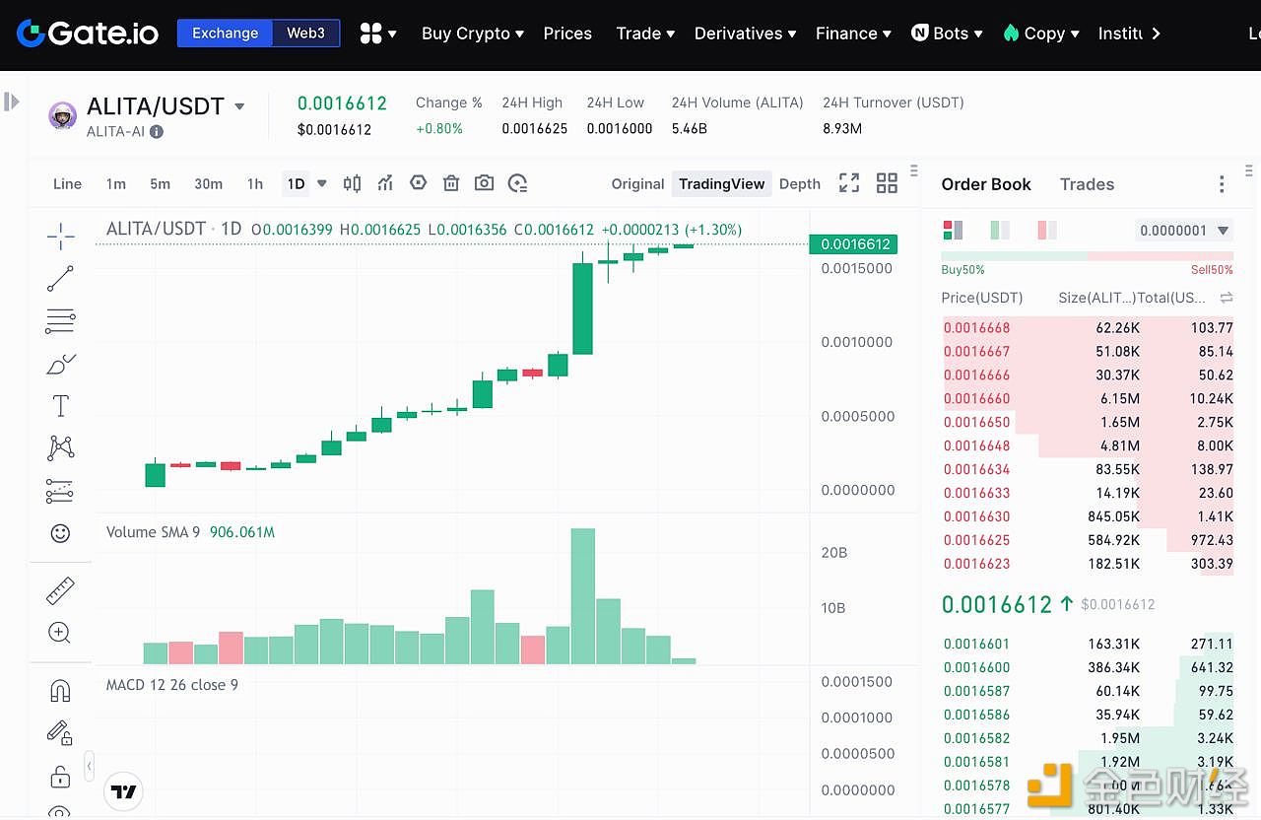This screenshot has width=1261, height=820.
Task: Select the brush drawing tool
Action: [x=60, y=365]
